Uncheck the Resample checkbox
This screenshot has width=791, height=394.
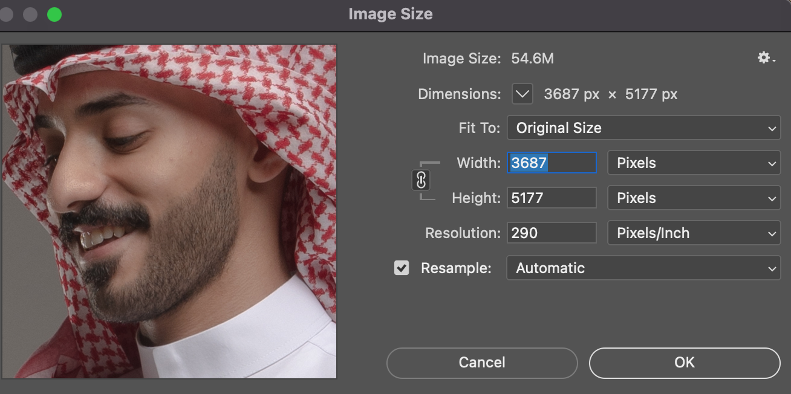pos(402,268)
